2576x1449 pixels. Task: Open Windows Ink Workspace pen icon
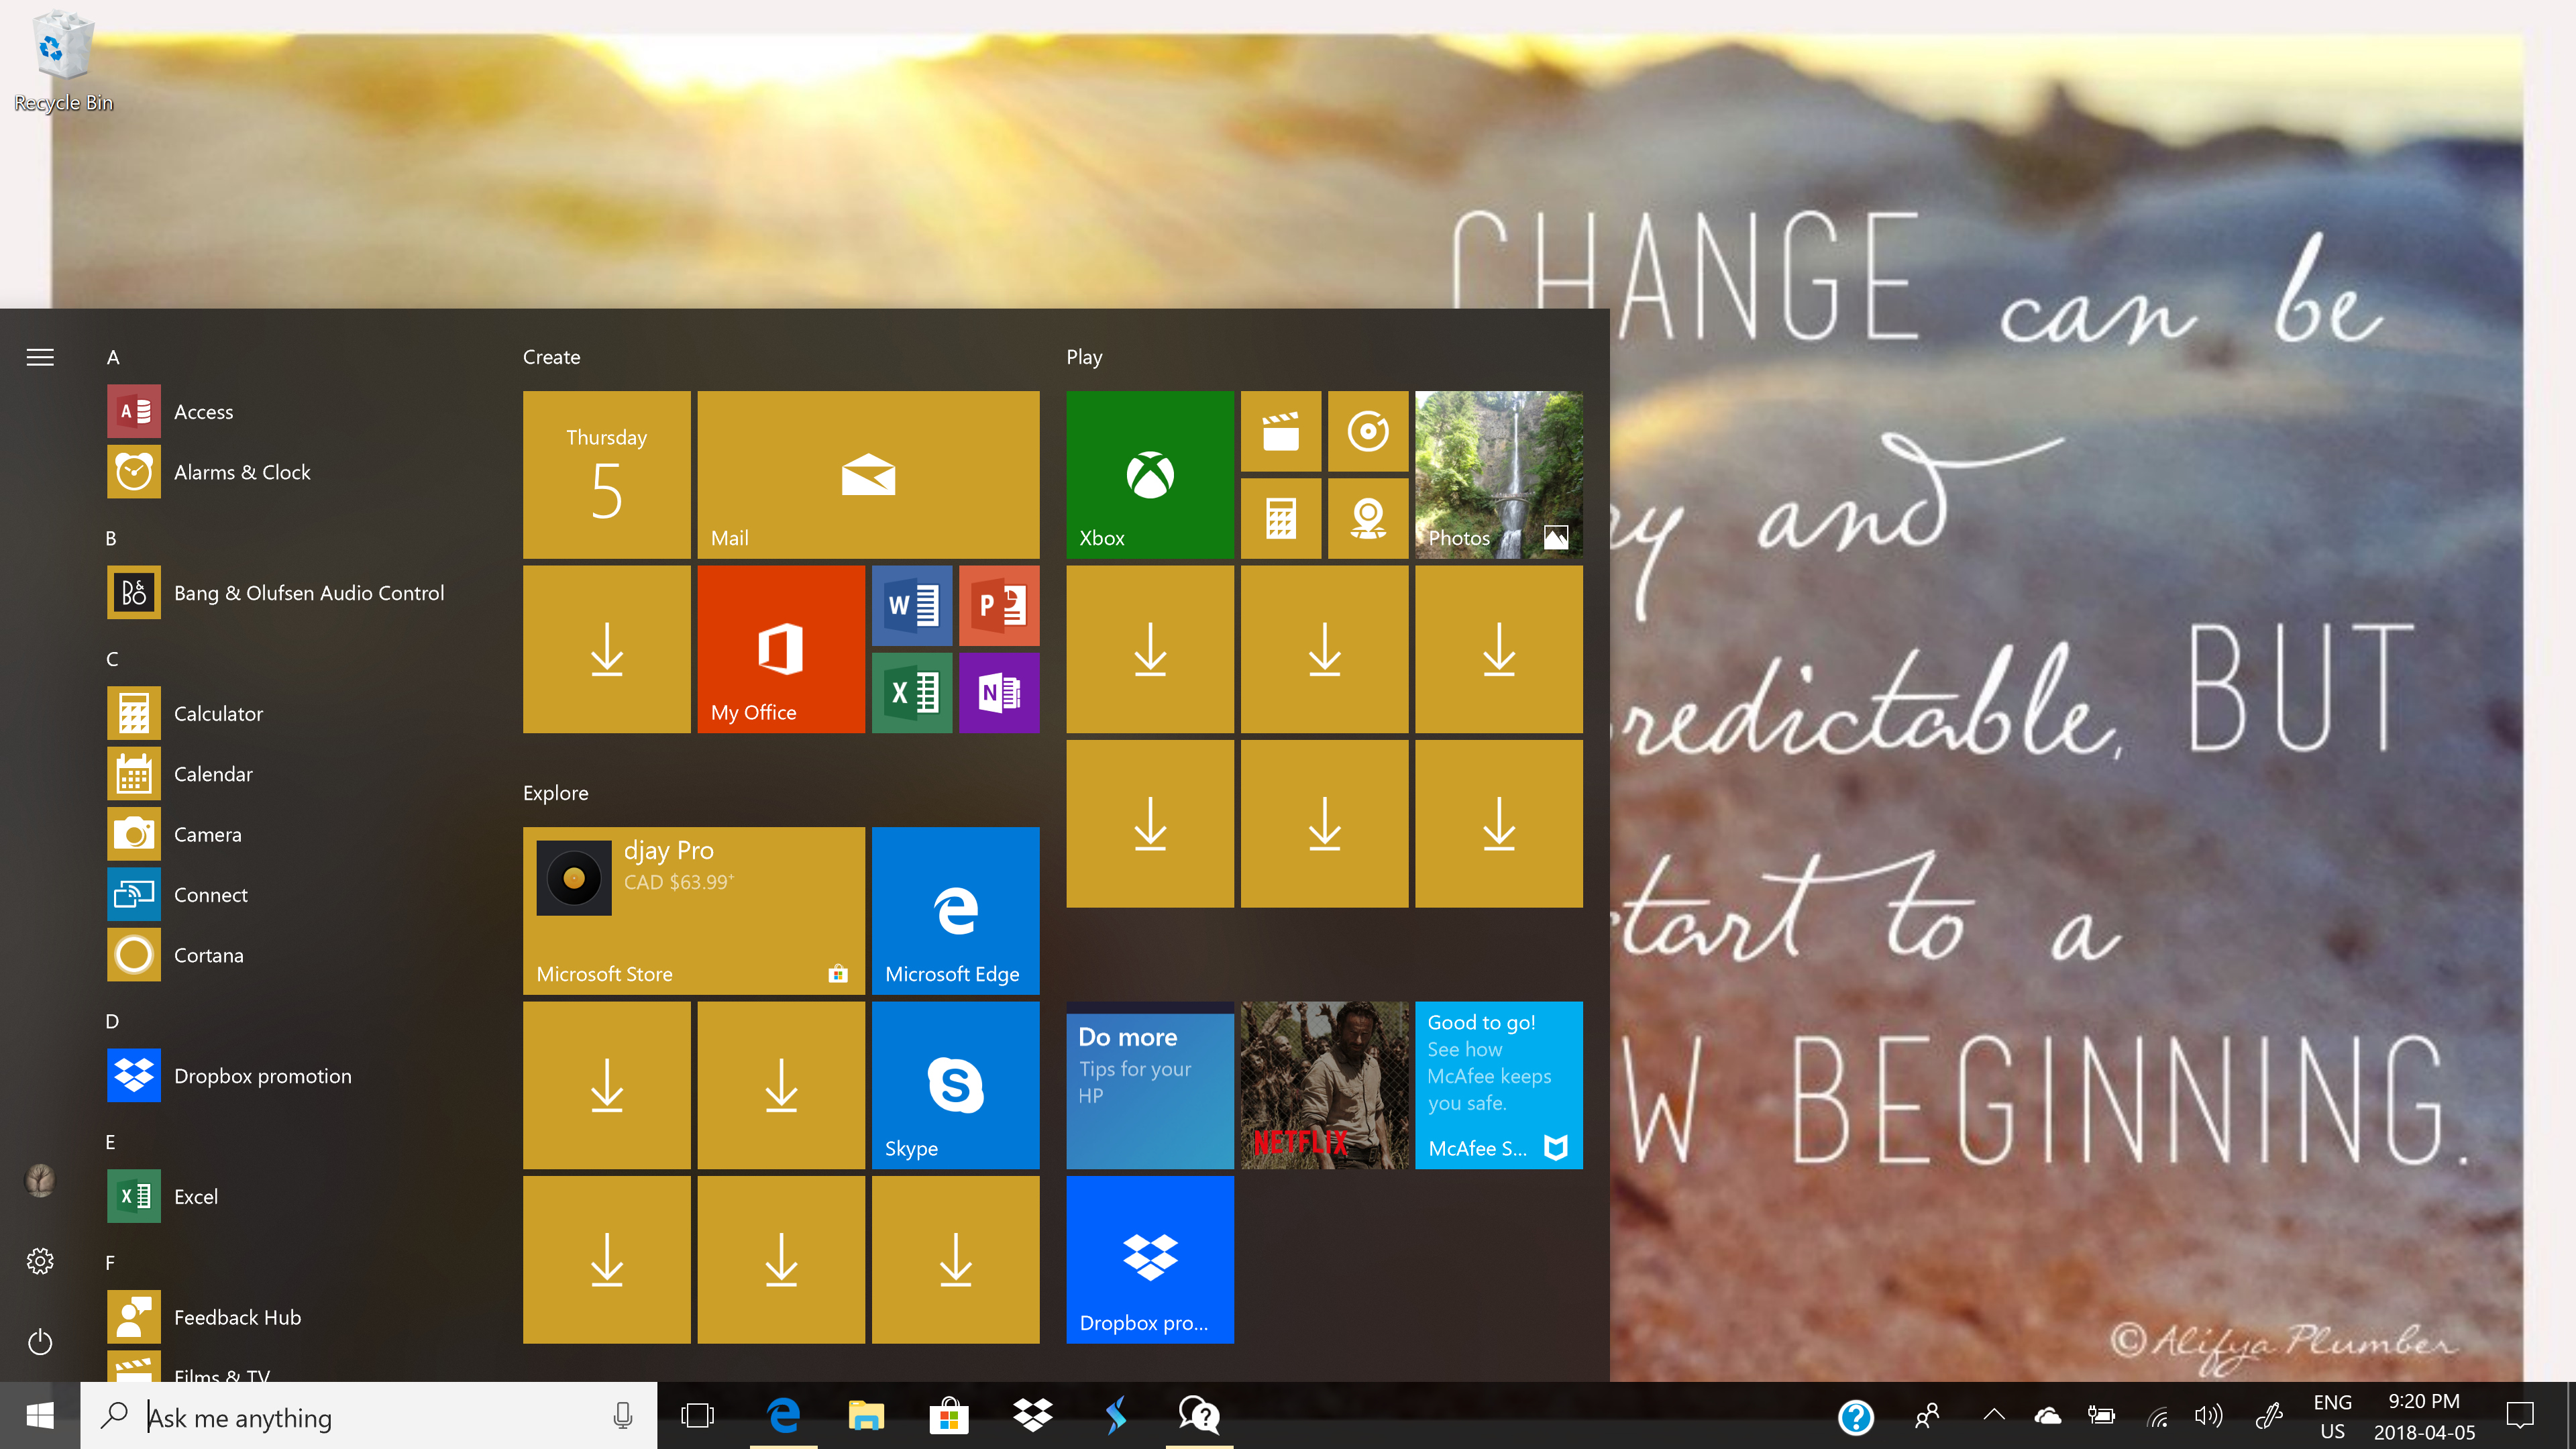coord(2270,1416)
